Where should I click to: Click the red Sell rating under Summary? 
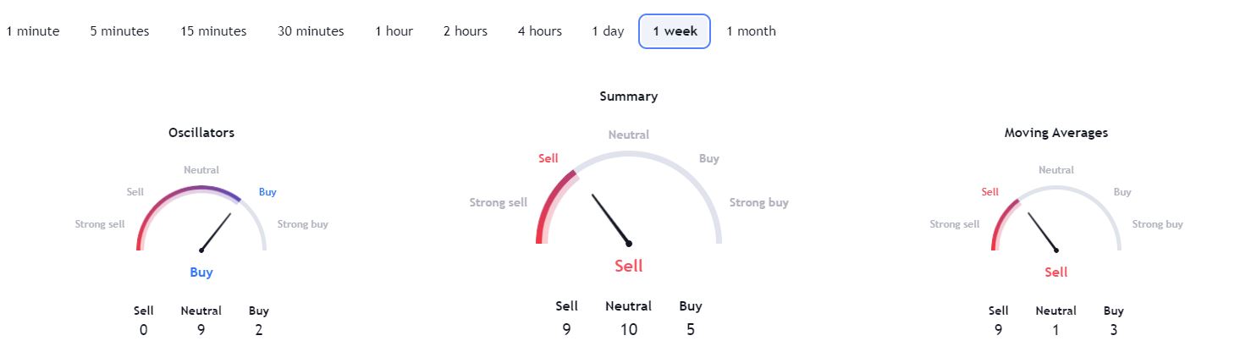coord(629,266)
